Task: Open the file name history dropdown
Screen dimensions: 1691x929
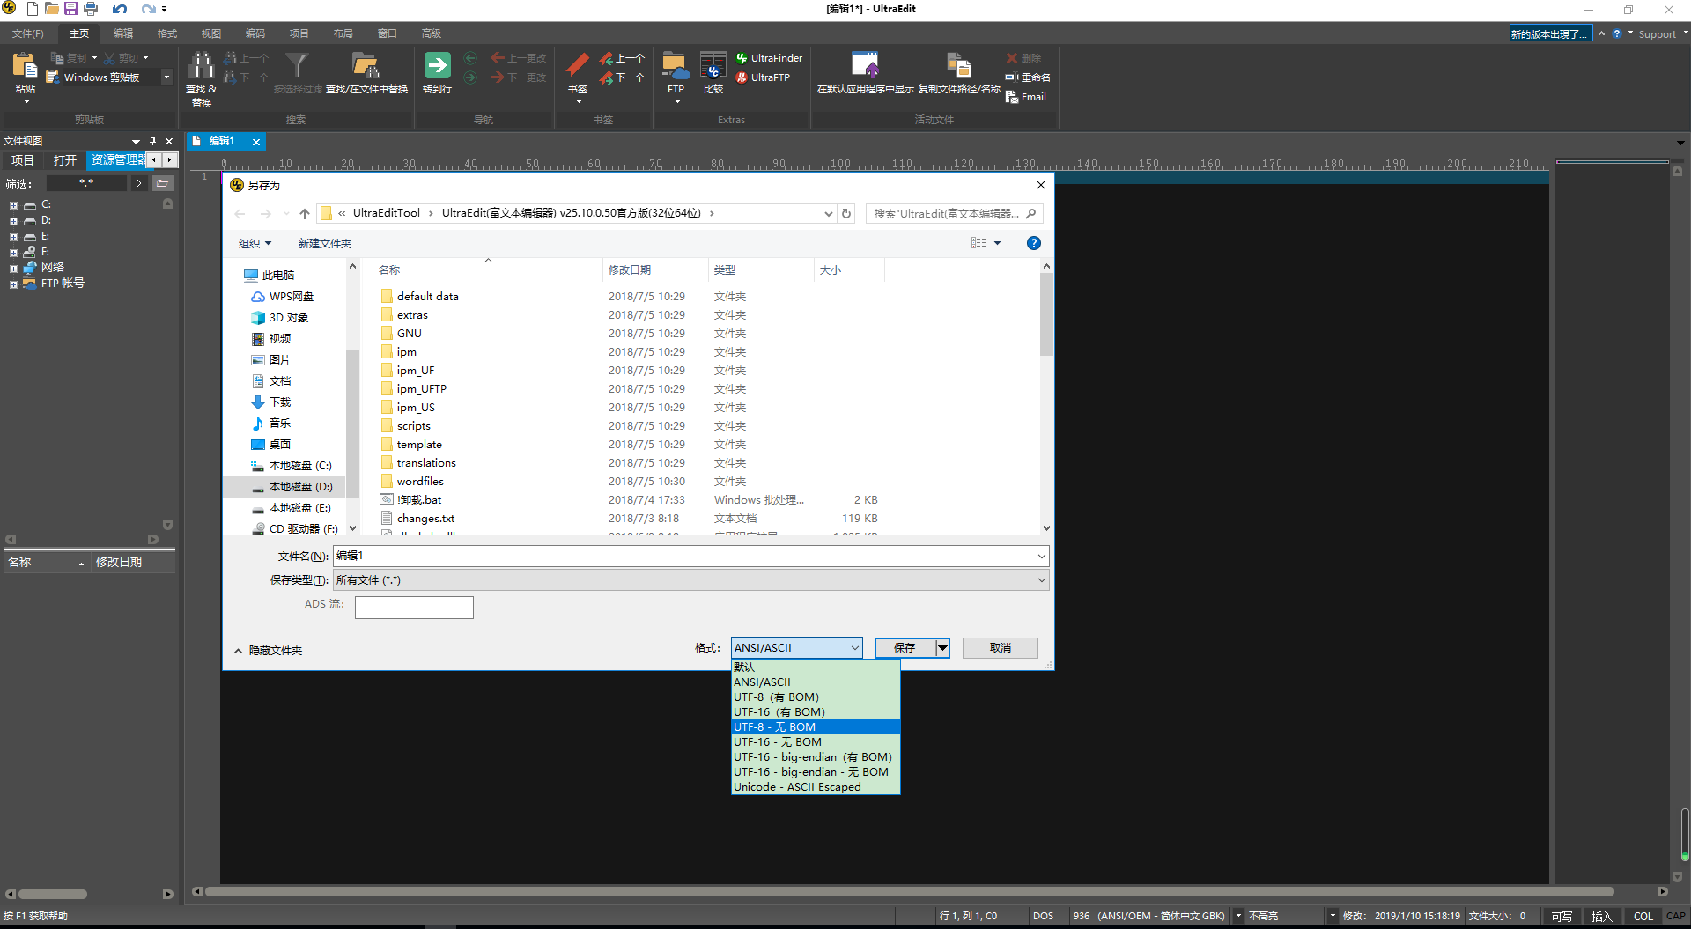Action: pyautogui.click(x=1041, y=557)
